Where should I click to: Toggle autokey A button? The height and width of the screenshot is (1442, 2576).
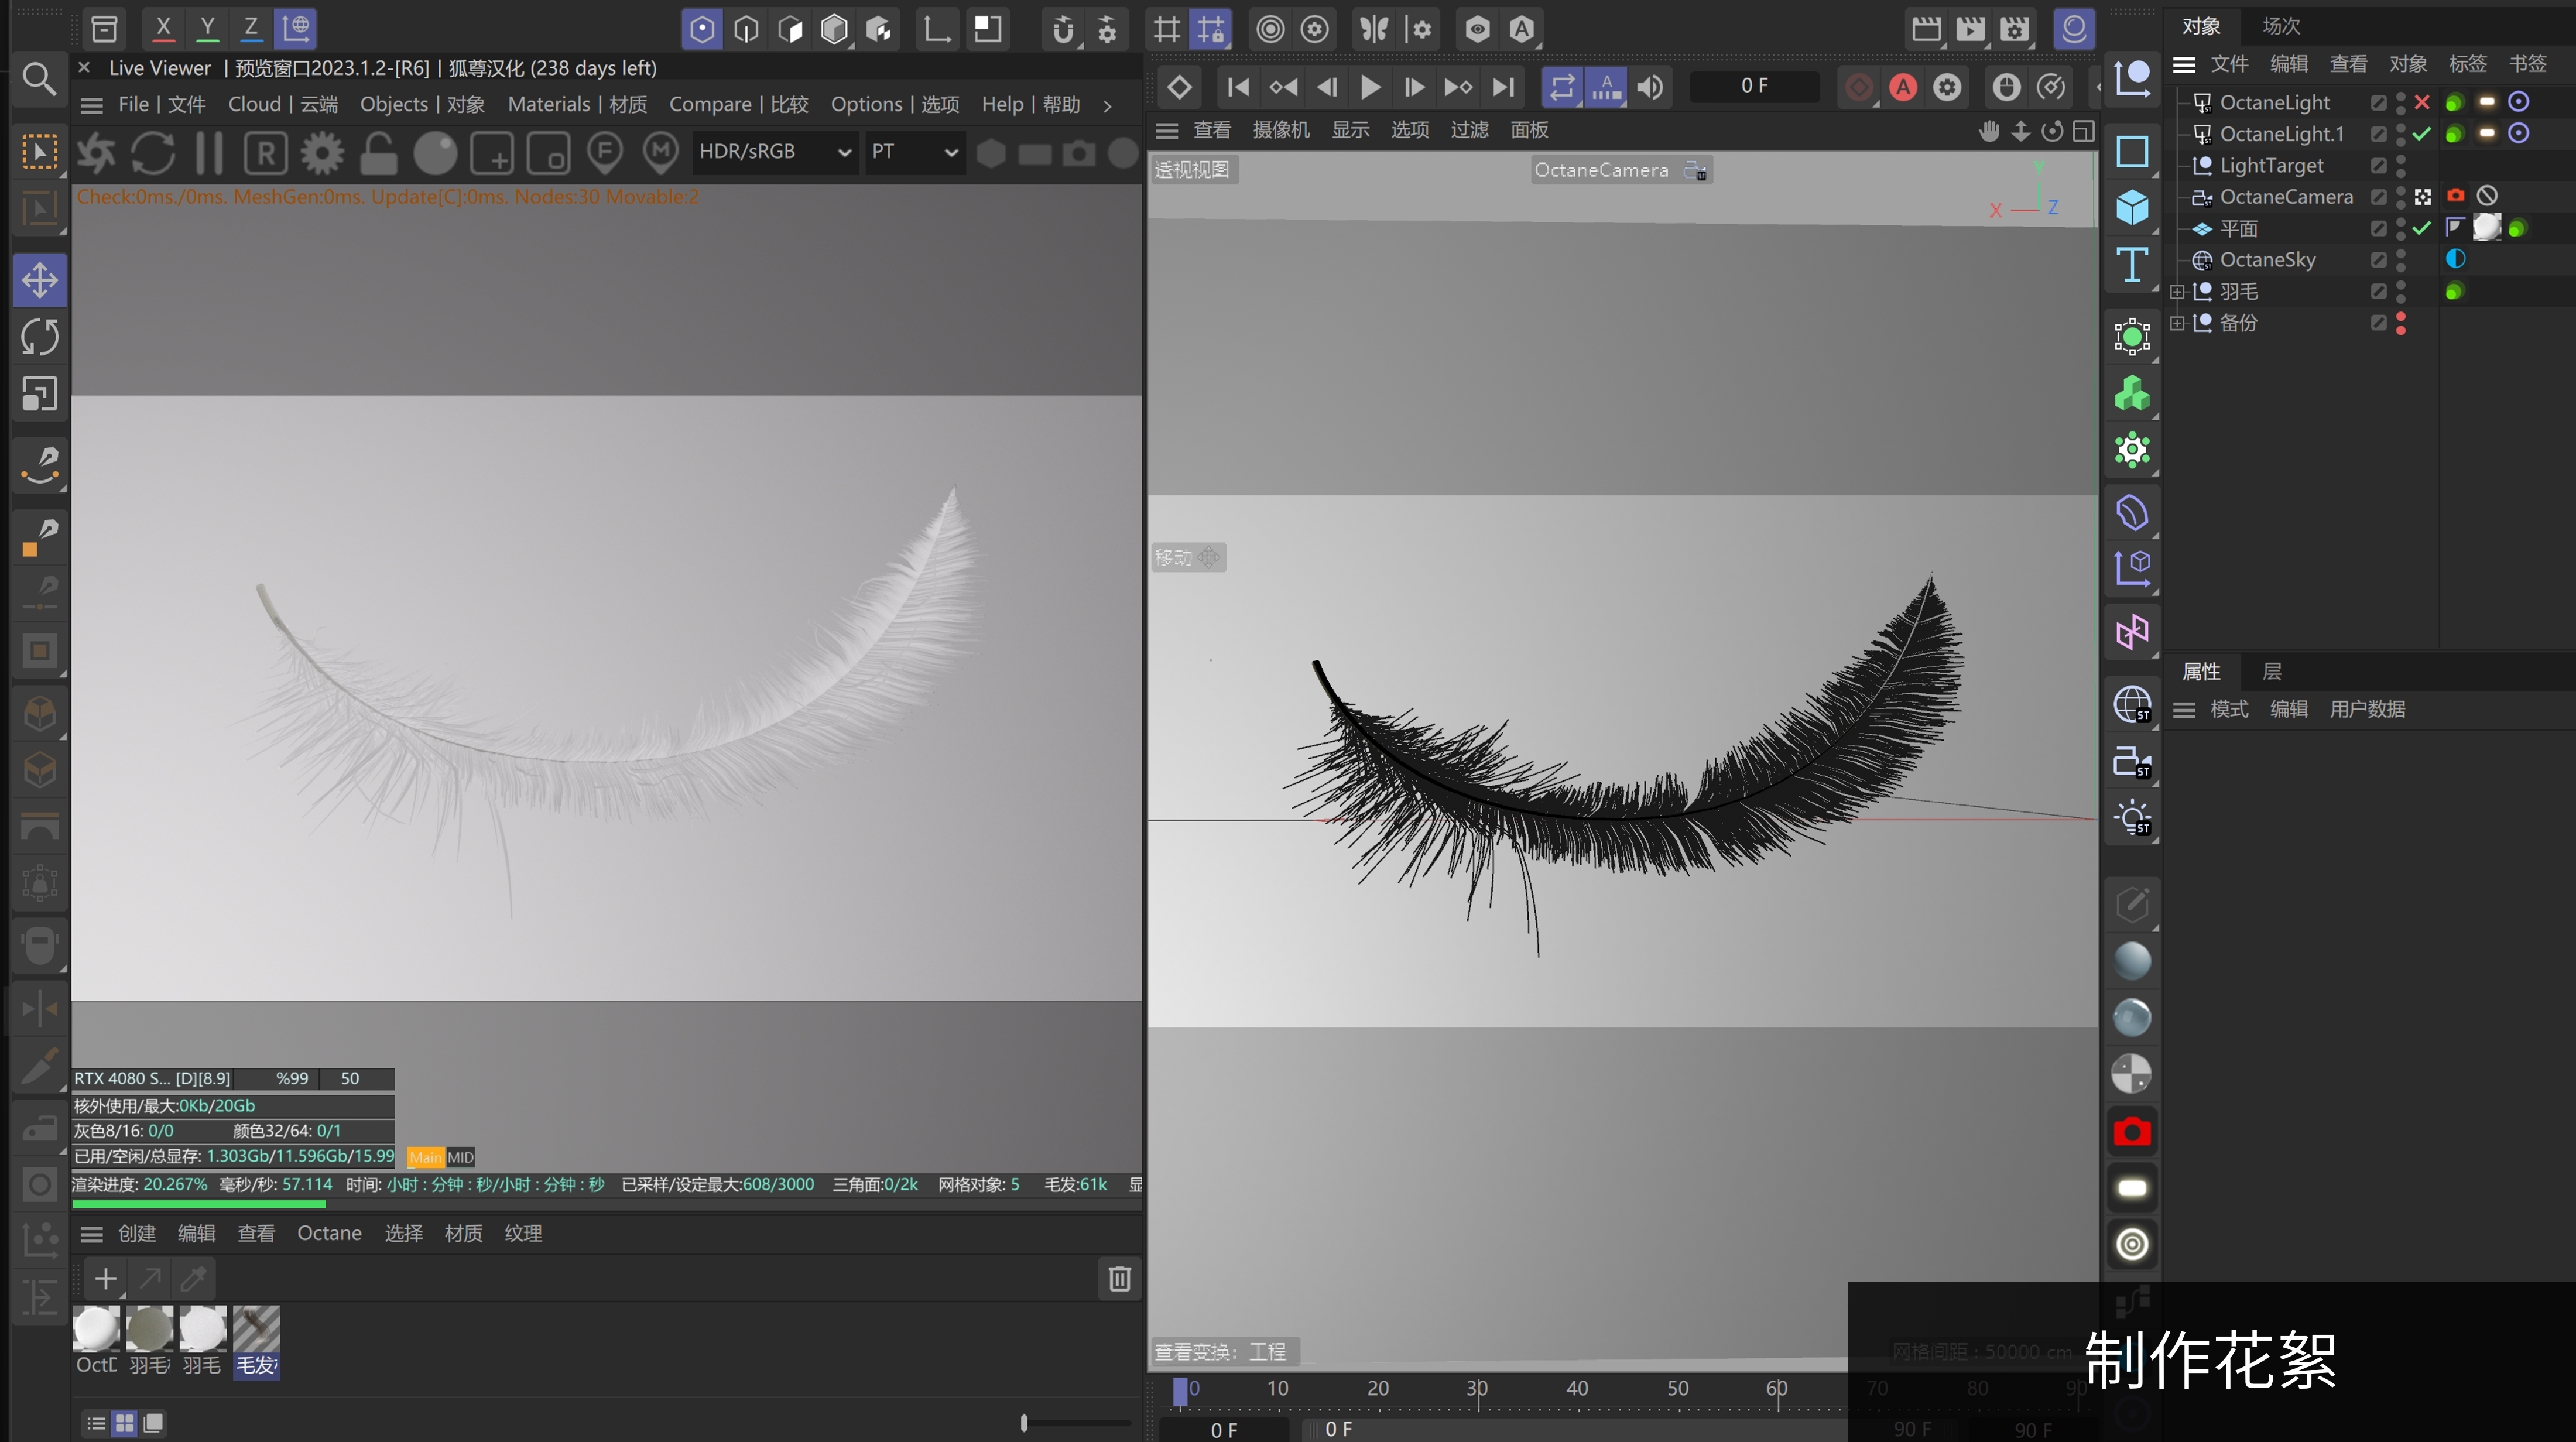(1903, 87)
